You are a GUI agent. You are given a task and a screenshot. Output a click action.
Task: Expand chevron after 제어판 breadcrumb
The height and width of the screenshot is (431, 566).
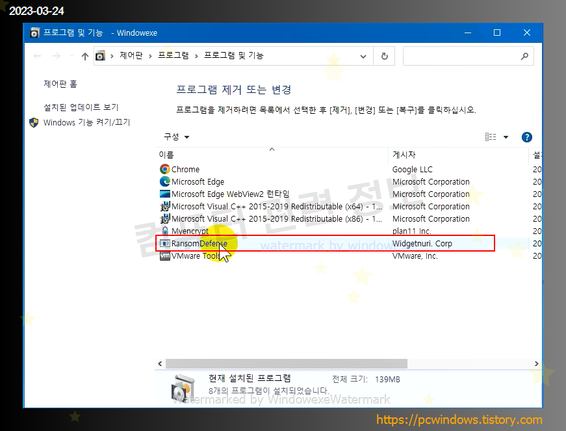tap(150, 56)
